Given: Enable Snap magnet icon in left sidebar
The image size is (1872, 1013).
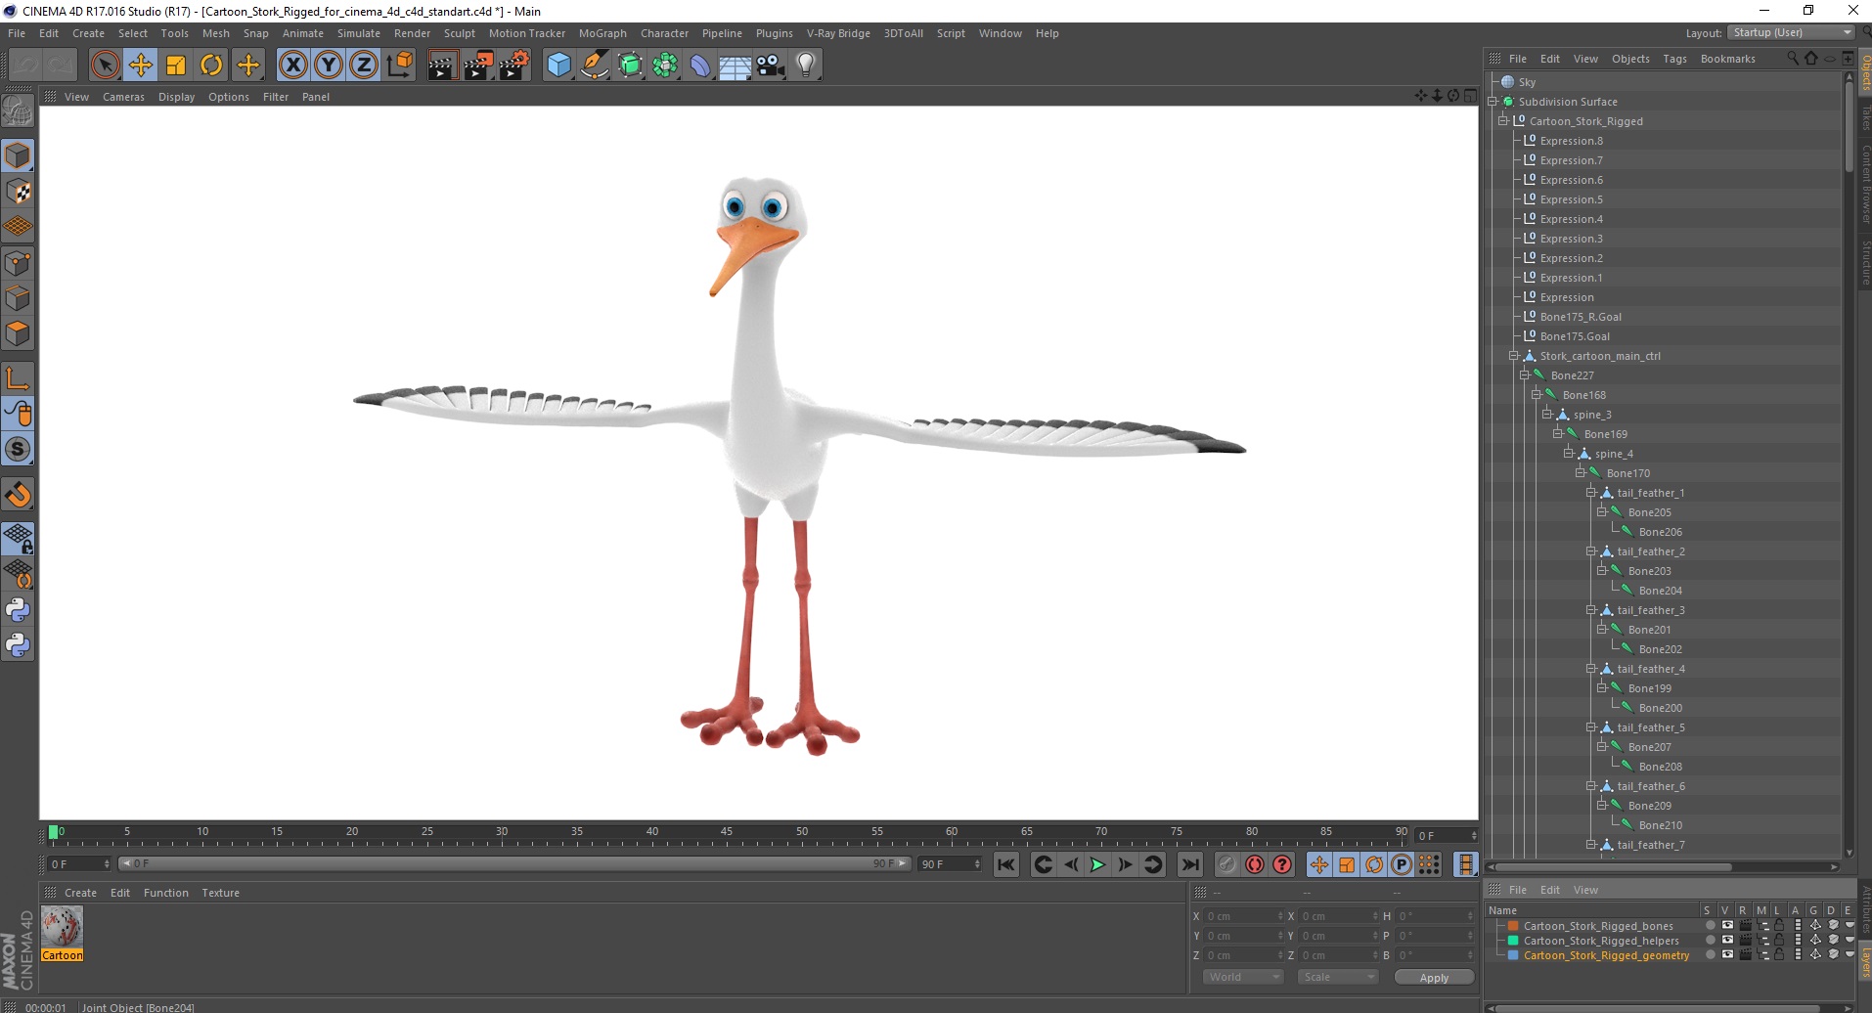Looking at the screenshot, I should (x=18, y=495).
